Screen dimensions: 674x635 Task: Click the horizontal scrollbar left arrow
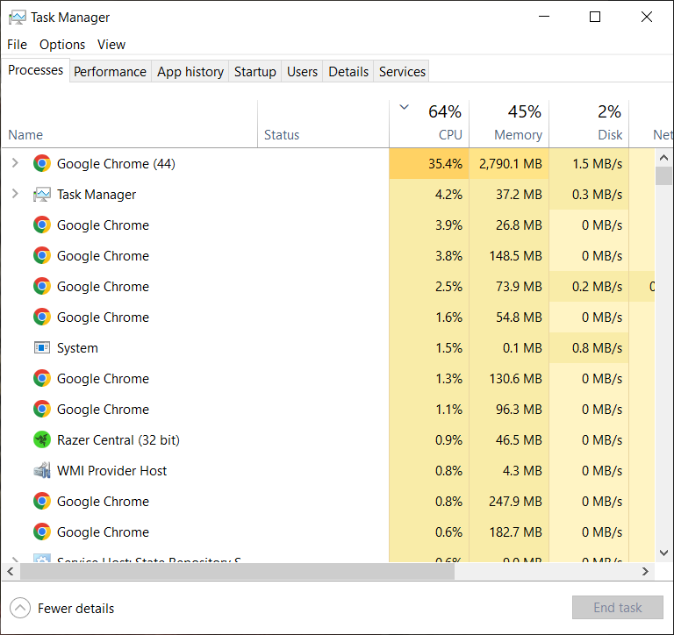pyautogui.click(x=11, y=572)
